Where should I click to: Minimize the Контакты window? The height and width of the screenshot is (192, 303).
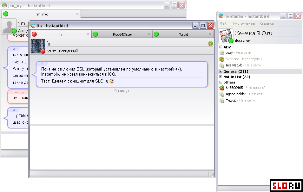tap(283, 16)
